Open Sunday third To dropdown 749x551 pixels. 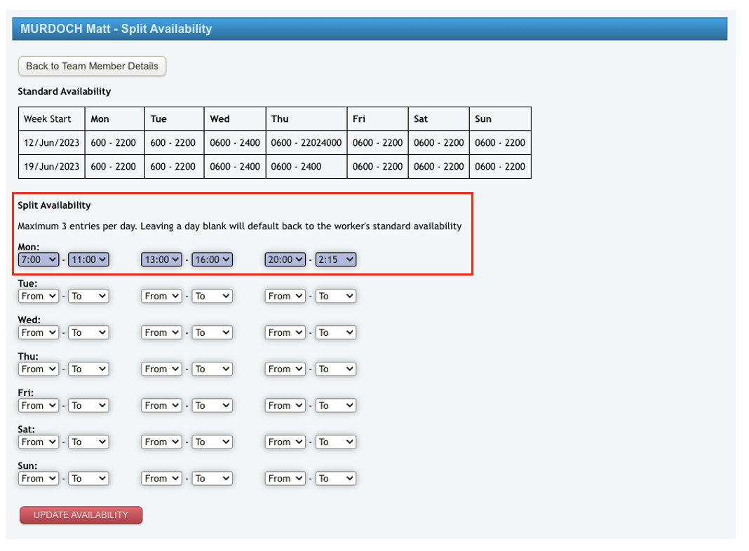(x=336, y=479)
